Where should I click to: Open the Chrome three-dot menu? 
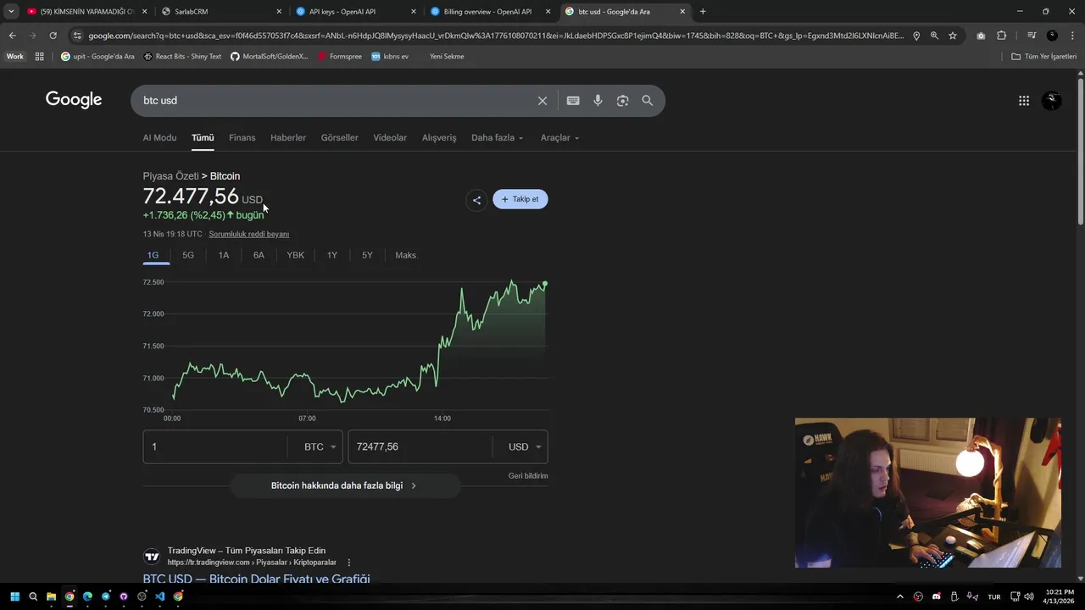click(x=1071, y=36)
